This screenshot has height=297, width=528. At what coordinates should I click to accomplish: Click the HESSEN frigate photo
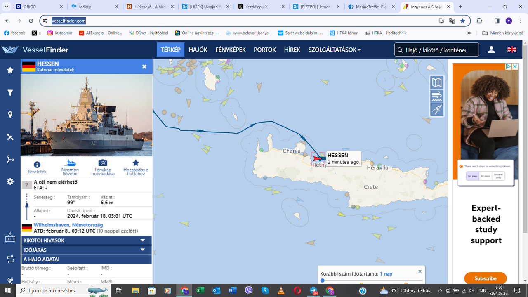point(87,115)
